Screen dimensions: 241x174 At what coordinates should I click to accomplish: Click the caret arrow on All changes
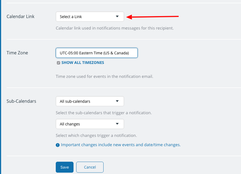click(117, 124)
